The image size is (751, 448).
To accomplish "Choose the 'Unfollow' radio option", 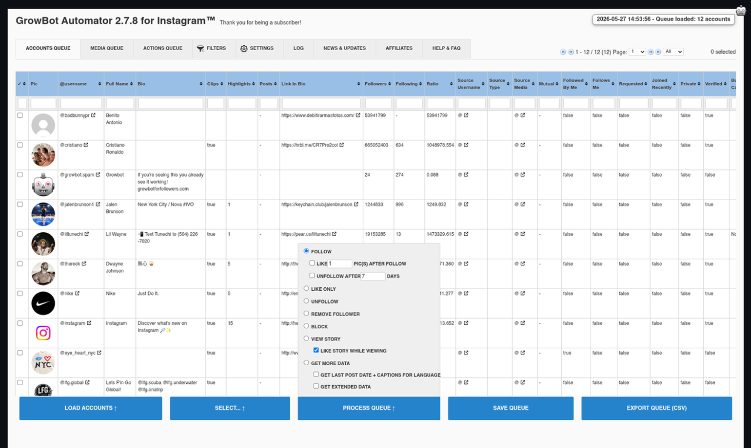I will (x=306, y=301).
